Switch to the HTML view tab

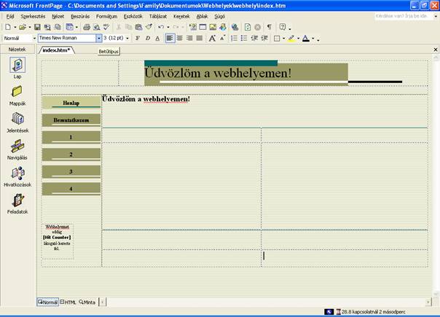(68, 302)
